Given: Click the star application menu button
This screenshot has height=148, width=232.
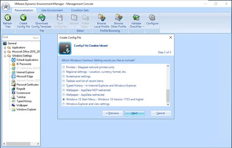Looking at the screenshot, I should [x=6, y=6].
